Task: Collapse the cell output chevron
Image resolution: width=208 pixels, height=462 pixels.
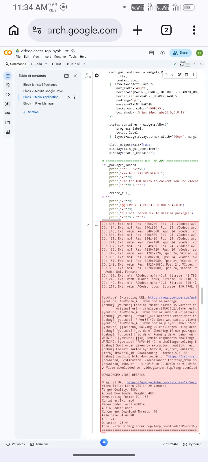Action: point(88,225)
